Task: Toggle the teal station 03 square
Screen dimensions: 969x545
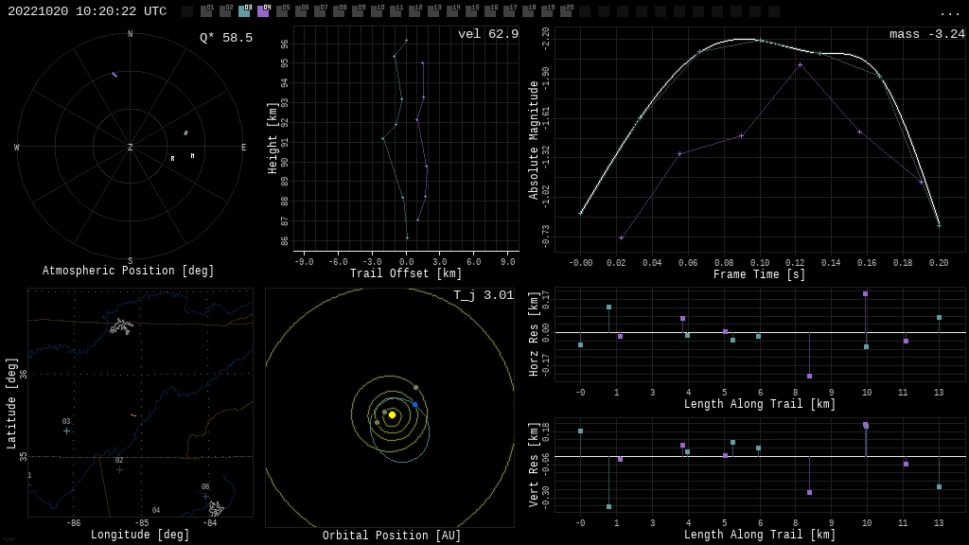Action: [244, 11]
